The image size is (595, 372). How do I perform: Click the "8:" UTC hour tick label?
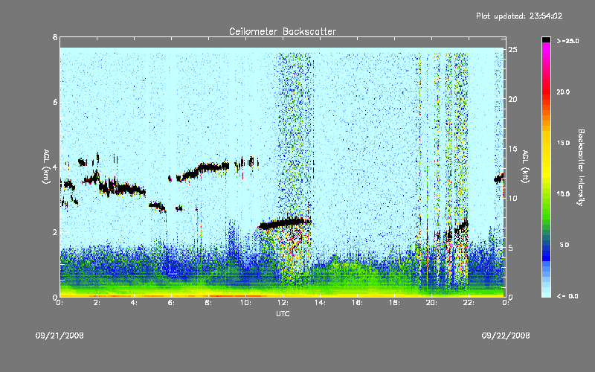(x=208, y=303)
